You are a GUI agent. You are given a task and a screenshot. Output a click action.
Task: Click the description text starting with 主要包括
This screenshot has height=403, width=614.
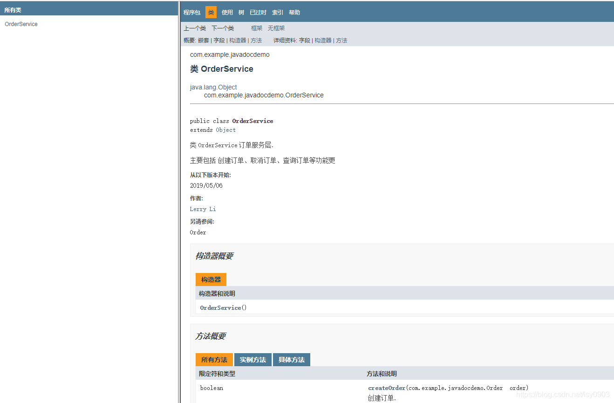click(x=263, y=161)
